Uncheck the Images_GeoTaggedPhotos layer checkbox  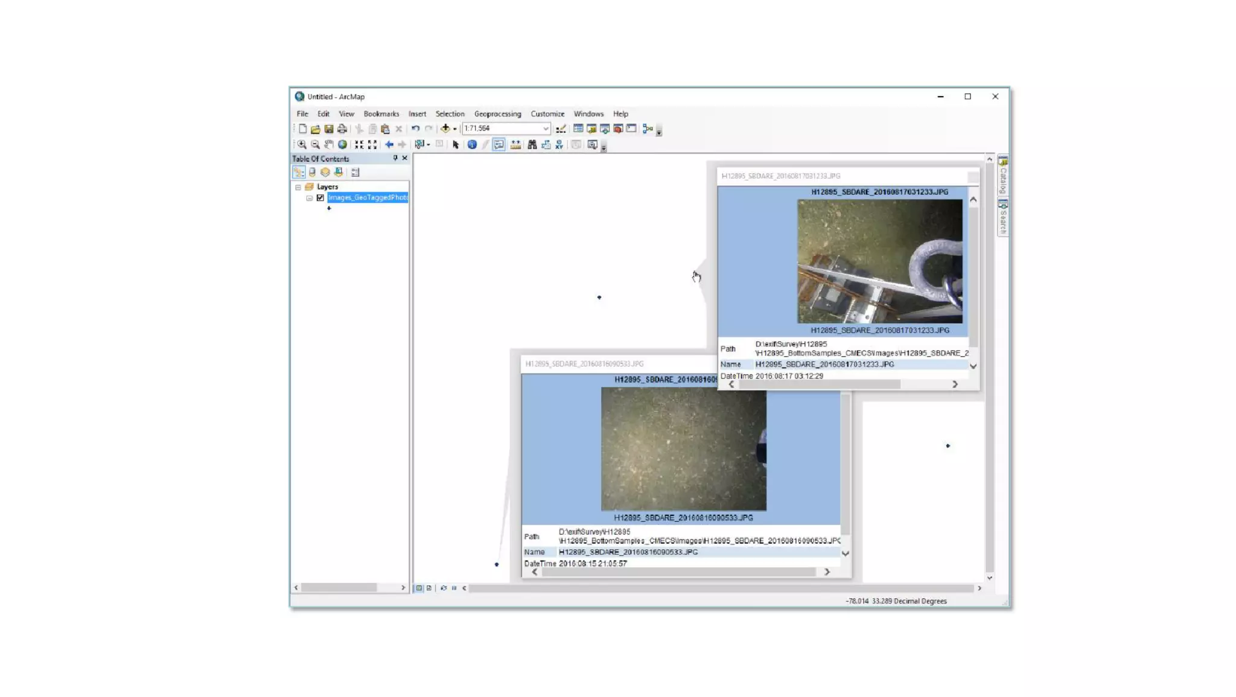point(320,197)
